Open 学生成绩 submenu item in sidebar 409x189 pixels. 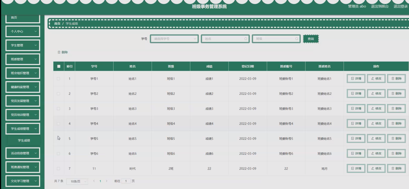[24, 141]
